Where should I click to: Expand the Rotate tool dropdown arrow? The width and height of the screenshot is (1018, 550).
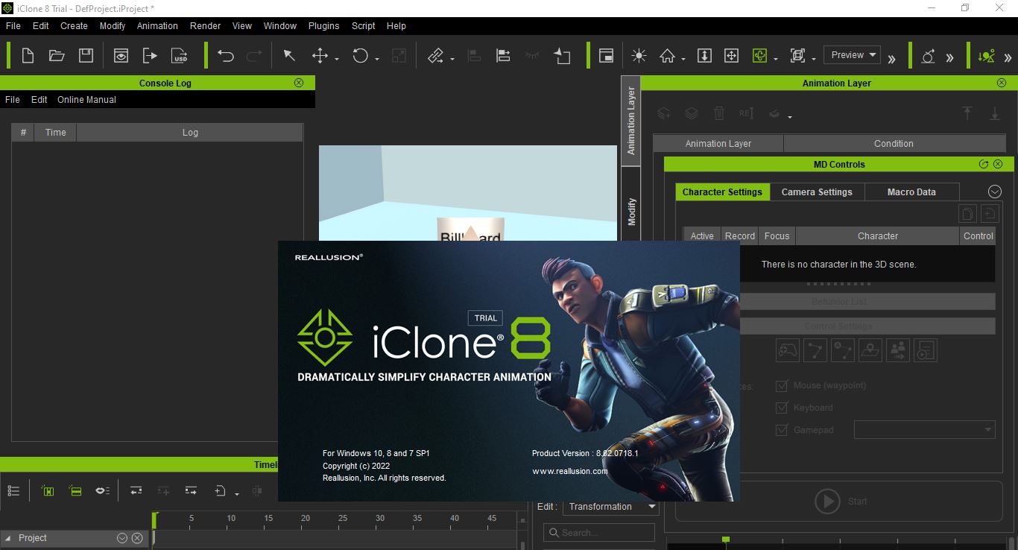(x=377, y=59)
